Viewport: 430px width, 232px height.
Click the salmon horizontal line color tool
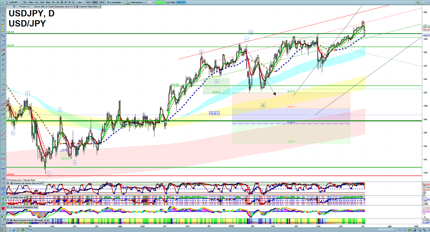point(3,144)
